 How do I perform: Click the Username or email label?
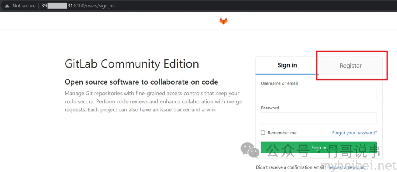[279, 83]
